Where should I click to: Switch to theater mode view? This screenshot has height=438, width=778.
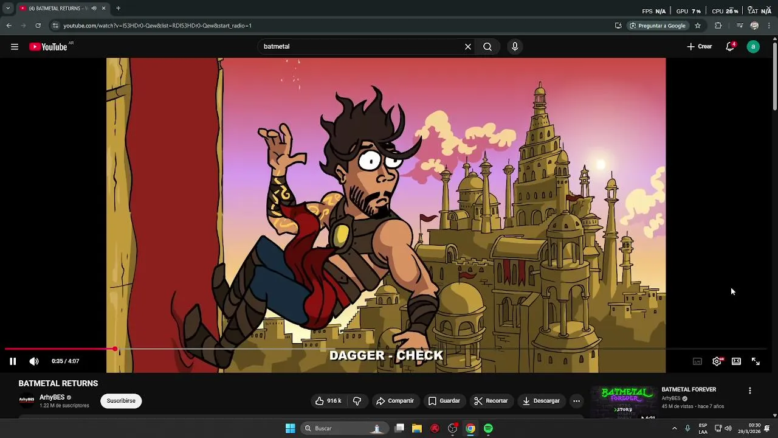pos(736,361)
